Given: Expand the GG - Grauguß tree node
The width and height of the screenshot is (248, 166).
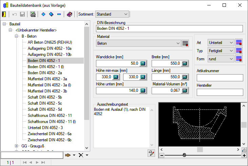Looking at the screenshot, I should [16, 146].
